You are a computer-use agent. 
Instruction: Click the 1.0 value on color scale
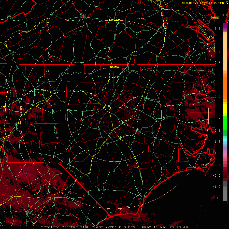click(x=218, y=153)
